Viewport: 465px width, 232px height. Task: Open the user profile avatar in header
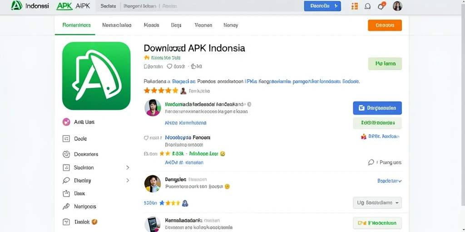397,6
